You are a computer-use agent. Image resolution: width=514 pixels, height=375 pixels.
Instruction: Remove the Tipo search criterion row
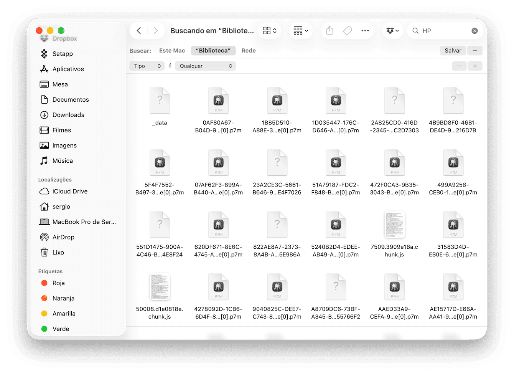click(x=459, y=66)
